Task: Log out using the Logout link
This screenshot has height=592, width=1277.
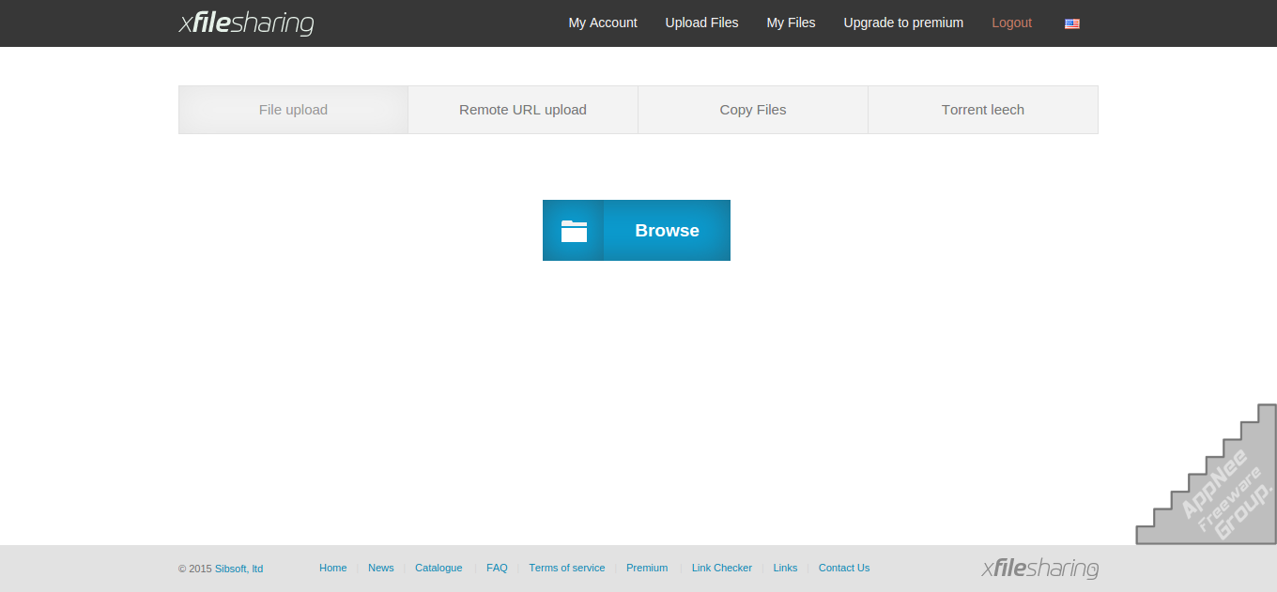Action: [x=1012, y=23]
